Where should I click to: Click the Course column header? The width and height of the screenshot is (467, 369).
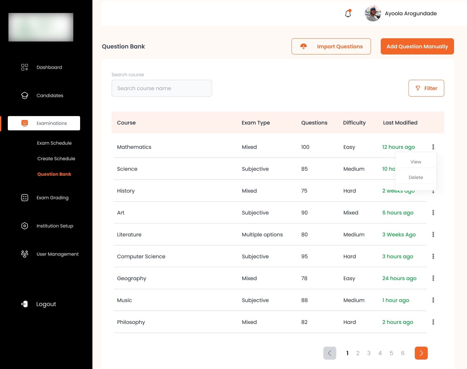click(126, 123)
